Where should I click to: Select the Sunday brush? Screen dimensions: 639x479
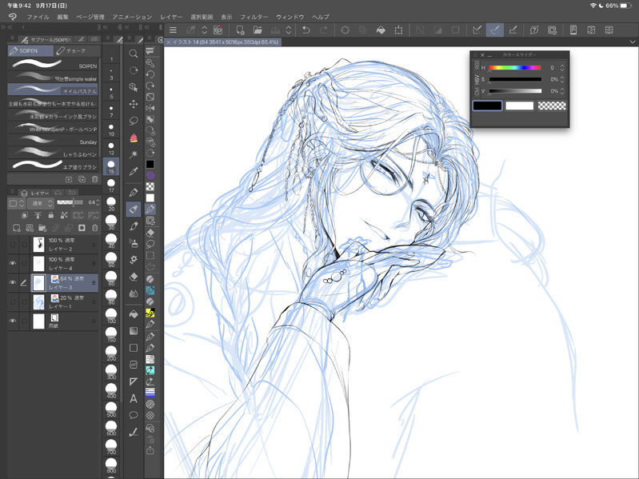pyautogui.click(x=53, y=141)
